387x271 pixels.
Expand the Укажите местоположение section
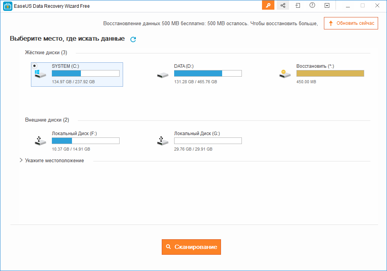(x=21, y=160)
